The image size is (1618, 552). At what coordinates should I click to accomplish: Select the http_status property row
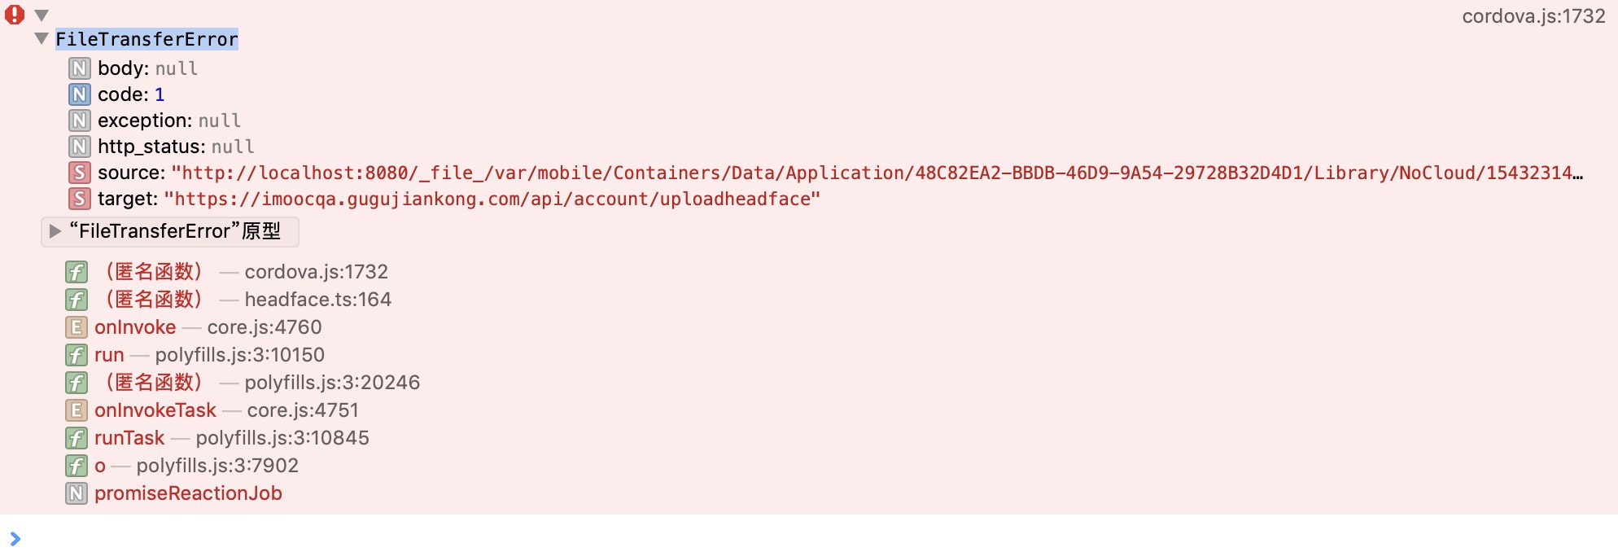pos(176,147)
